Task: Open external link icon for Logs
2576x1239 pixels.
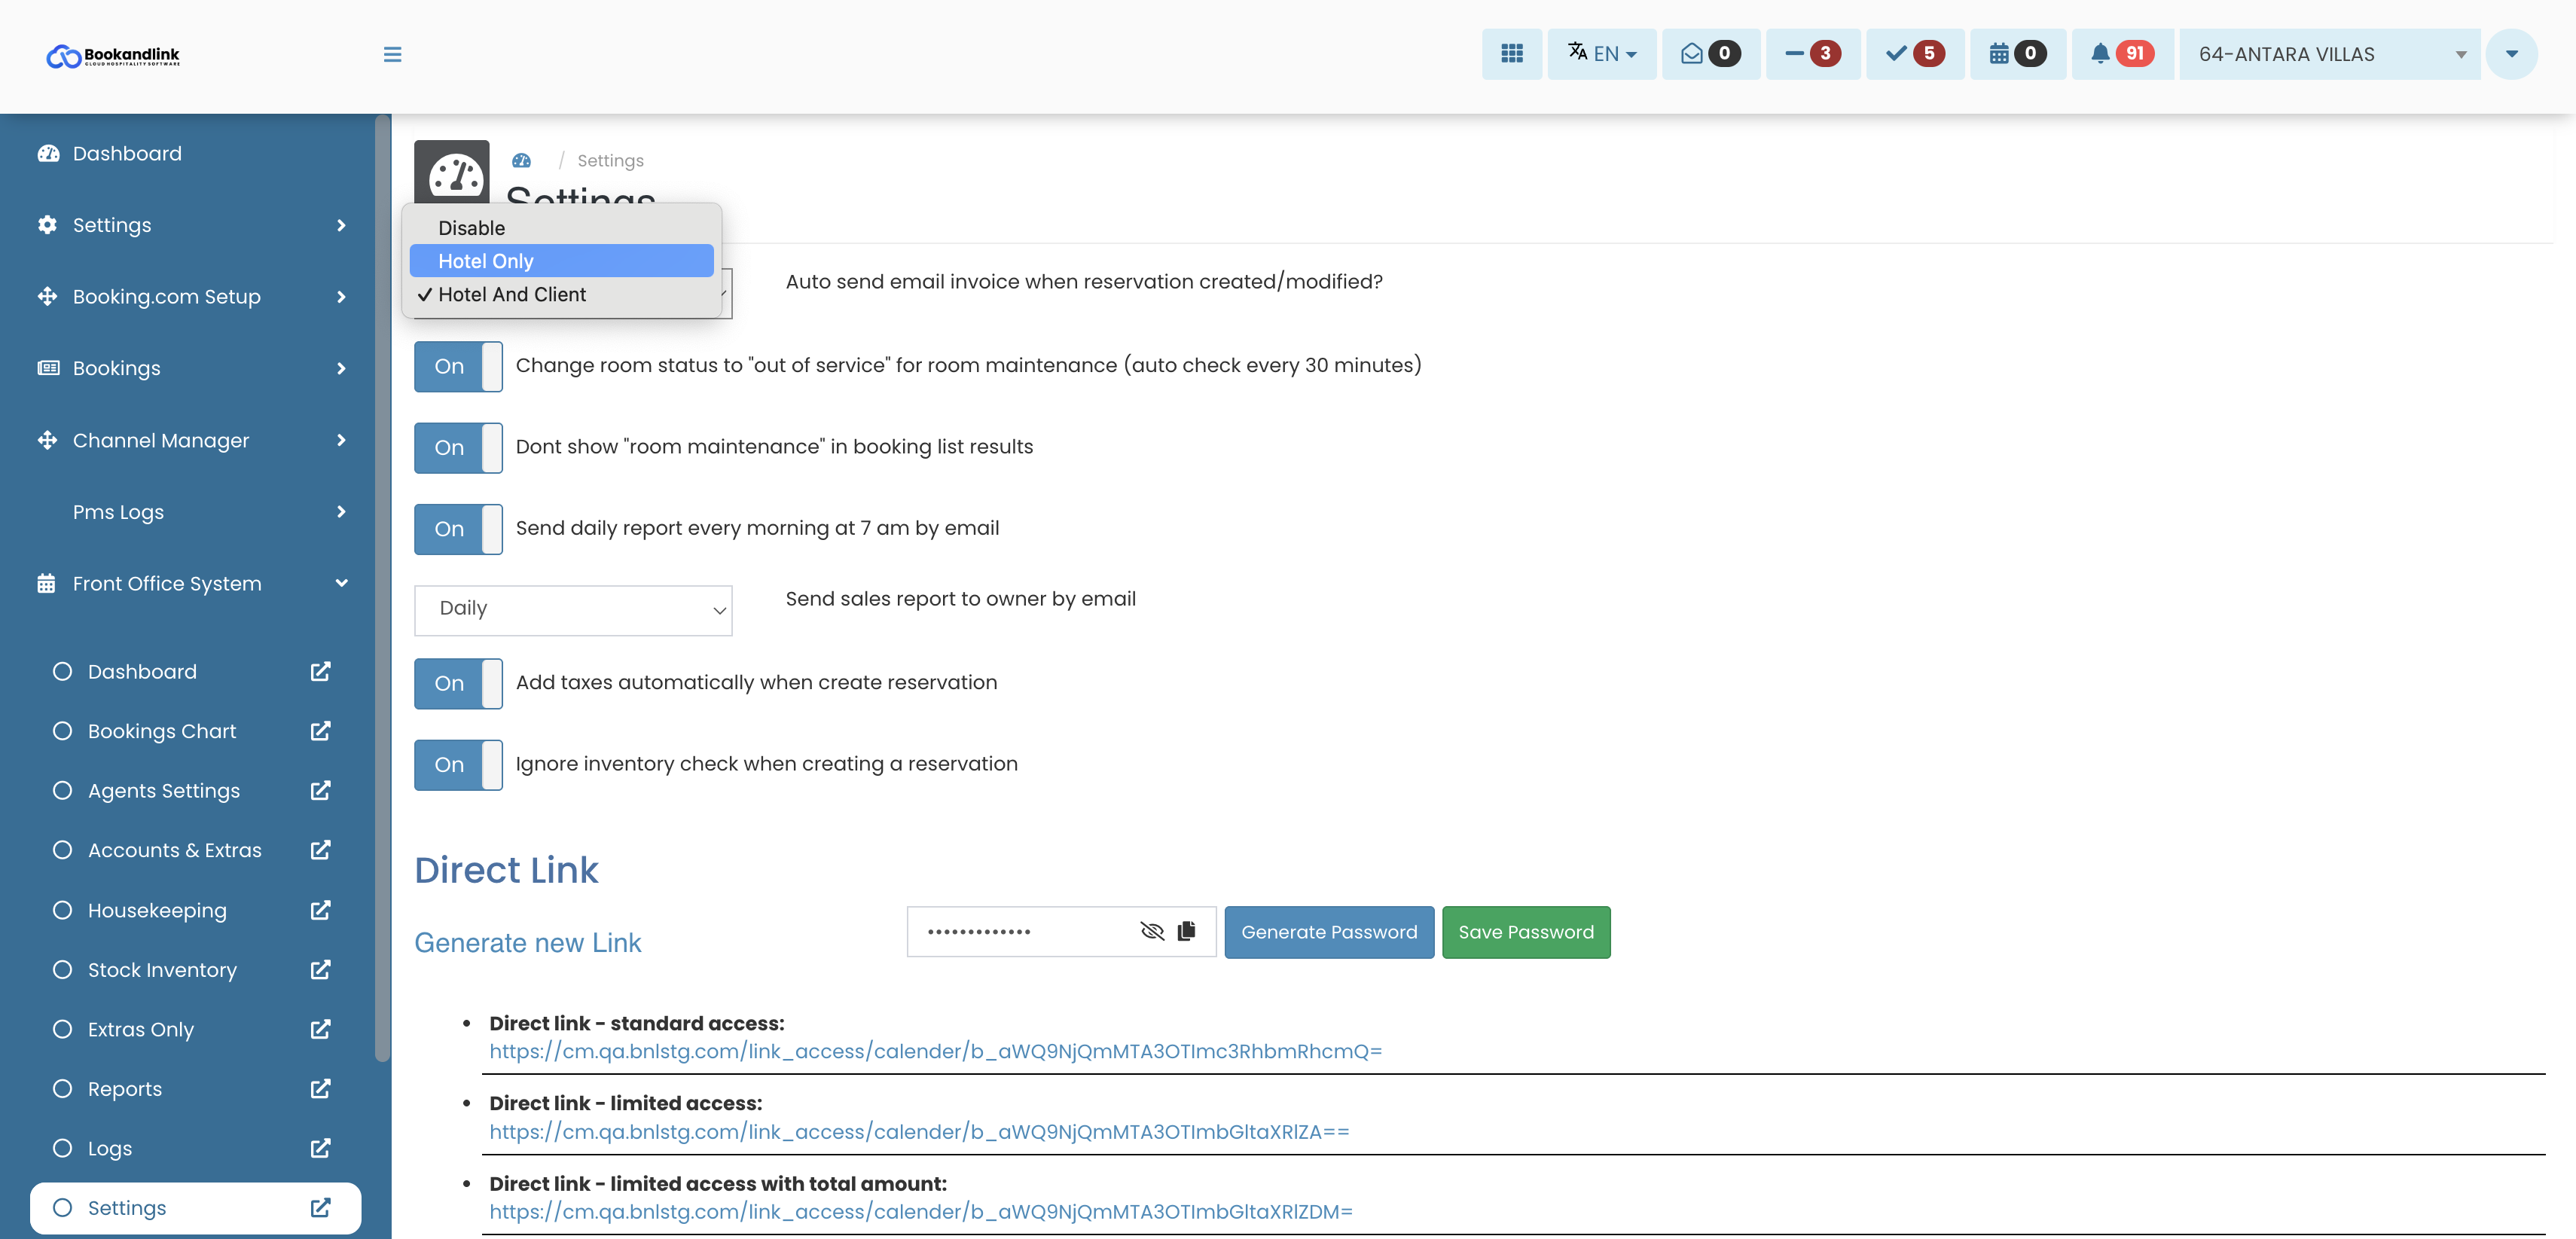Action: pyautogui.click(x=320, y=1148)
